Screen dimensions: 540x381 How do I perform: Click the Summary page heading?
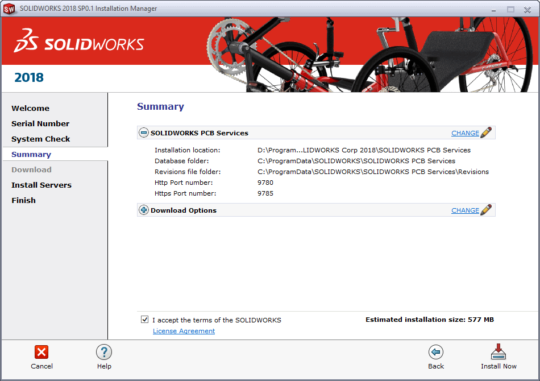click(x=160, y=106)
